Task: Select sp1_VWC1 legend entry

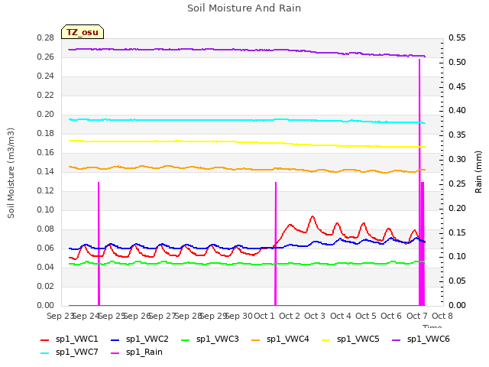Action: 70,339
